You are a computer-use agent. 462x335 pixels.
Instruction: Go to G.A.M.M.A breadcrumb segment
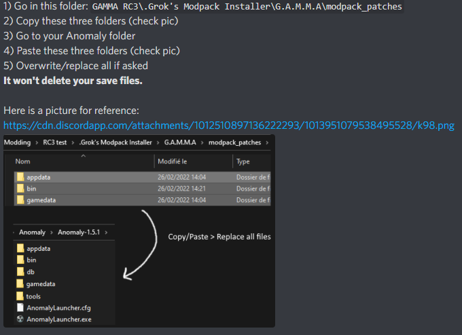(x=180, y=142)
